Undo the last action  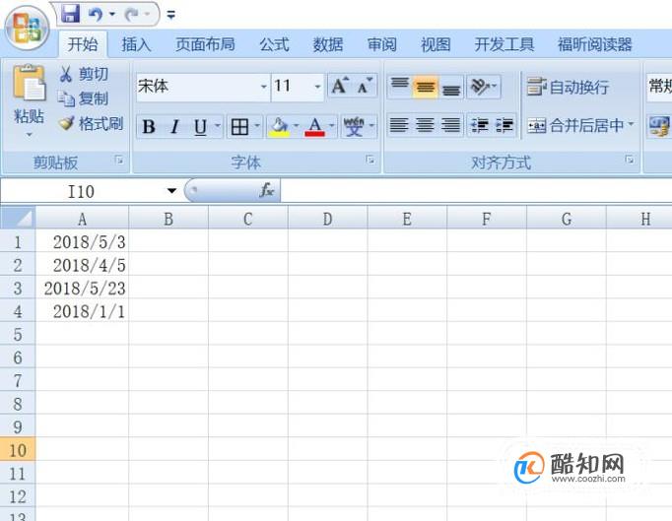(96, 15)
